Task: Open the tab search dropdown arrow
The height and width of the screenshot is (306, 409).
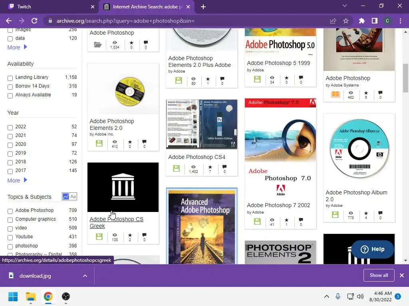Action: (x=345, y=6)
